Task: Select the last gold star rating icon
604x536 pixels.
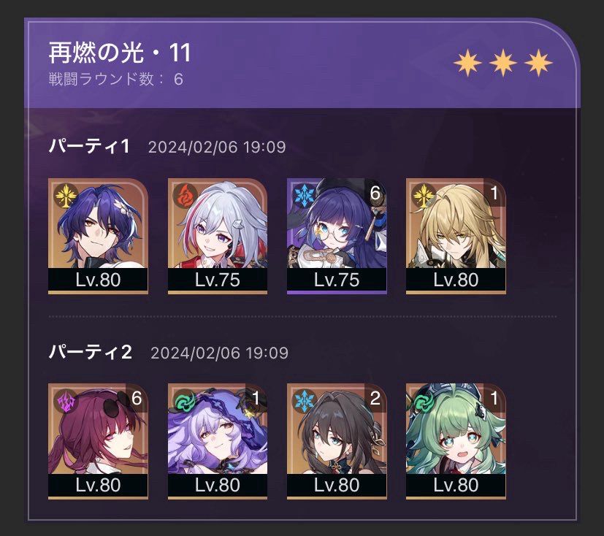Action: point(538,62)
